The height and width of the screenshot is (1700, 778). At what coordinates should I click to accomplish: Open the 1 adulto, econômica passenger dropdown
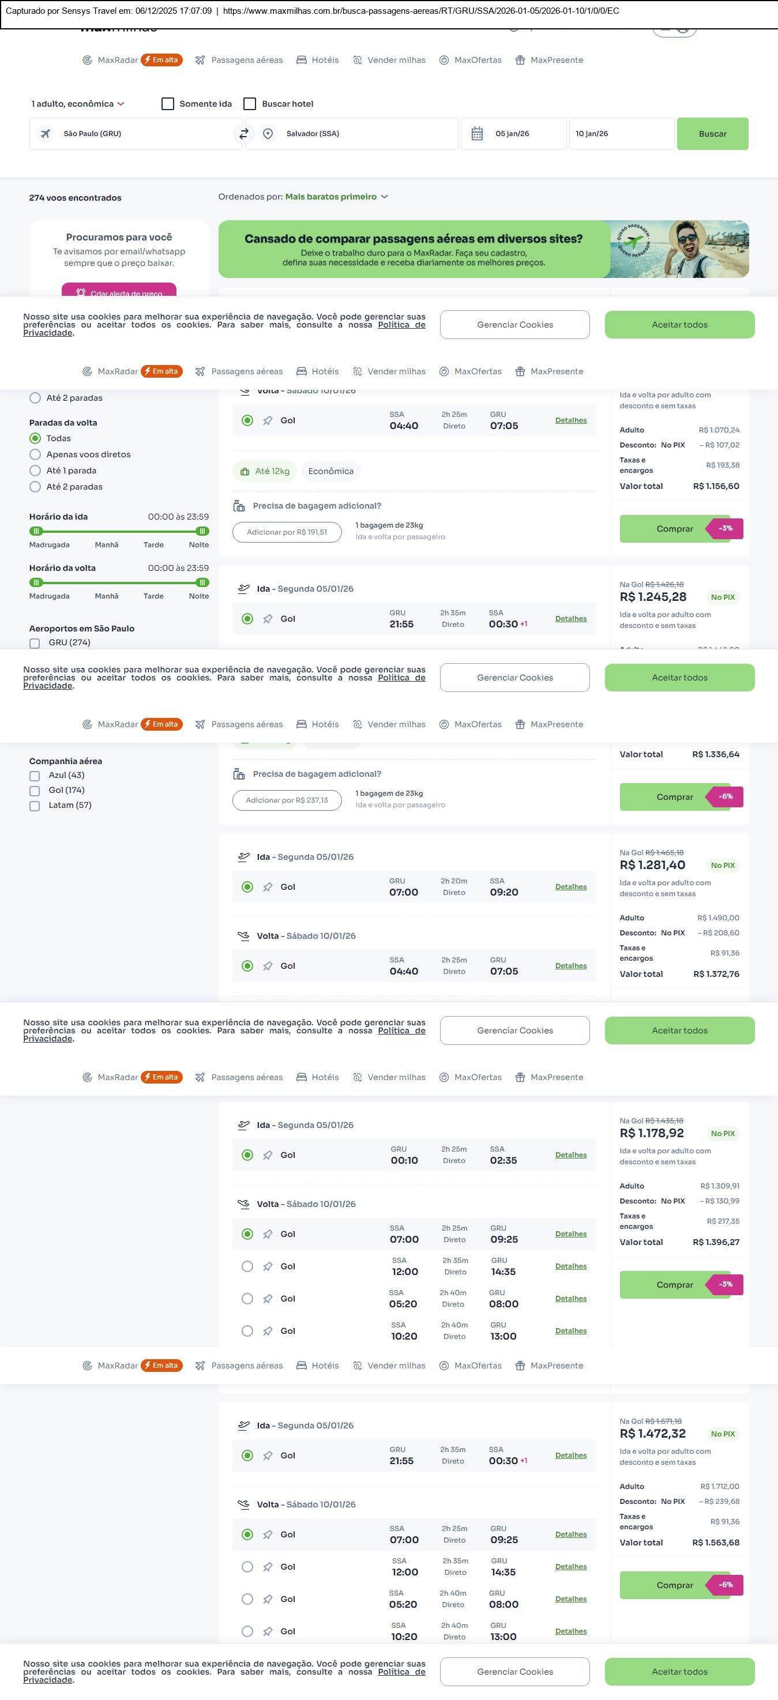pyautogui.click(x=78, y=104)
